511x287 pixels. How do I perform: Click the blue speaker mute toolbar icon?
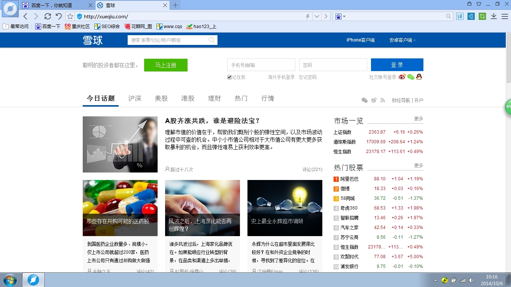pyautogui.click(x=471, y=16)
